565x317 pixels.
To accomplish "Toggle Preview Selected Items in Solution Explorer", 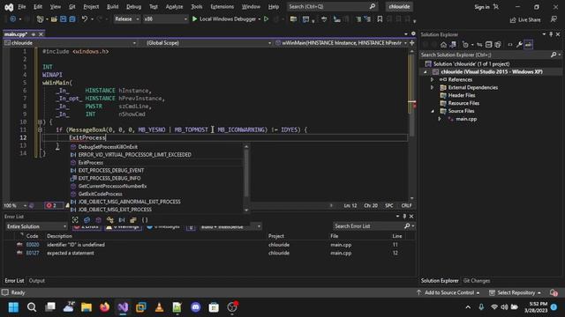I will click(x=528, y=45).
